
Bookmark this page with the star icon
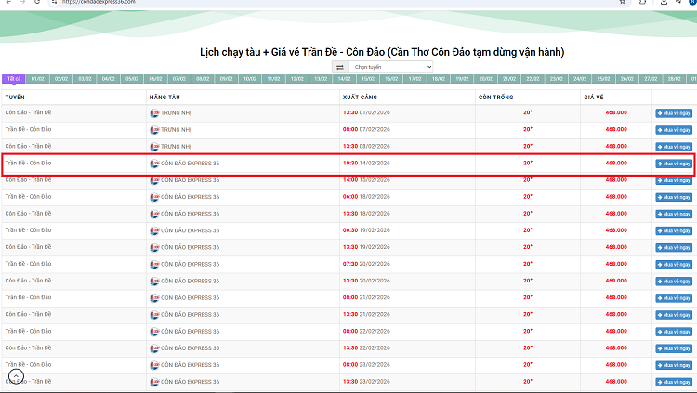622,3
